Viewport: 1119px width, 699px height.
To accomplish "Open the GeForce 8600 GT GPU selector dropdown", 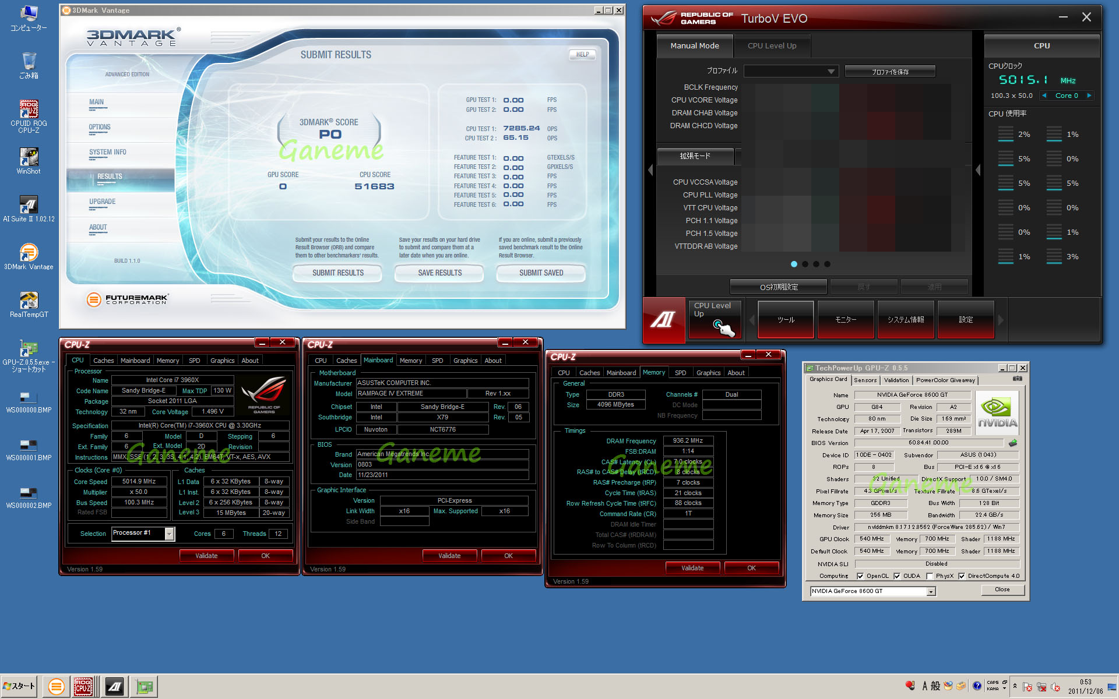I will coord(931,591).
